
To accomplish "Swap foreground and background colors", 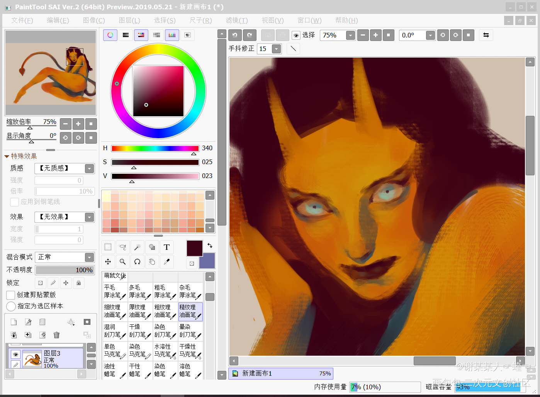I will pyautogui.click(x=210, y=246).
